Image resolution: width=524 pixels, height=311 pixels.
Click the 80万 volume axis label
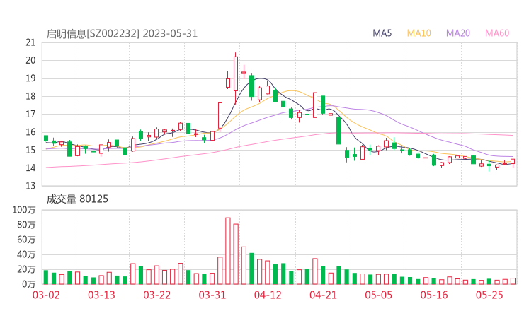pos(26,225)
